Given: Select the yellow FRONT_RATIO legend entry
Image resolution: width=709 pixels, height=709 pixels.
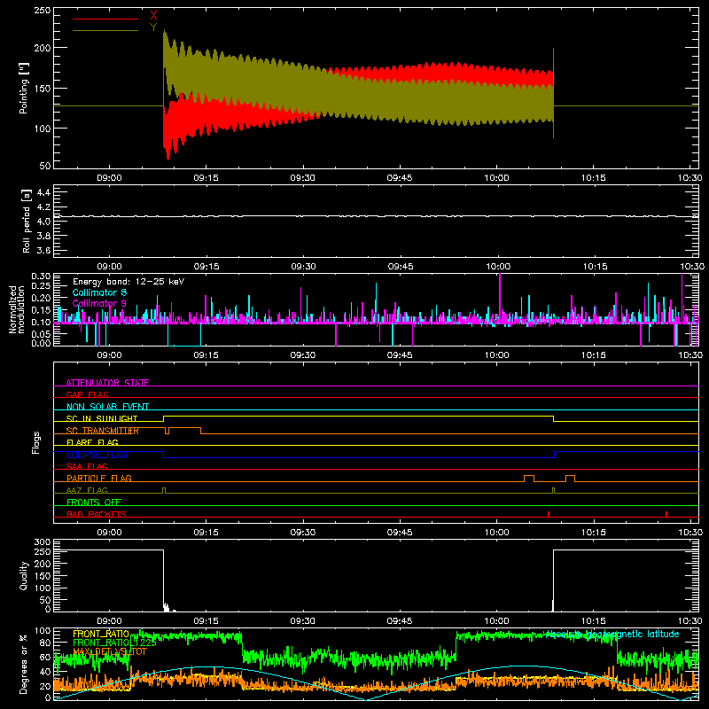Looking at the screenshot, I should (x=101, y=634).
